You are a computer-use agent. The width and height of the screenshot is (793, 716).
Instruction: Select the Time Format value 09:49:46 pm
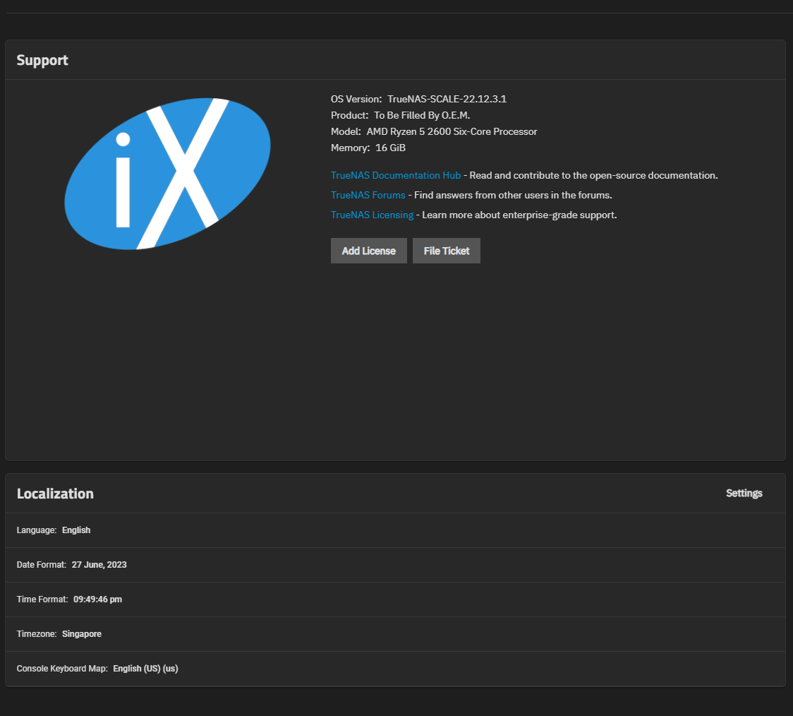[x=97, y=599]
